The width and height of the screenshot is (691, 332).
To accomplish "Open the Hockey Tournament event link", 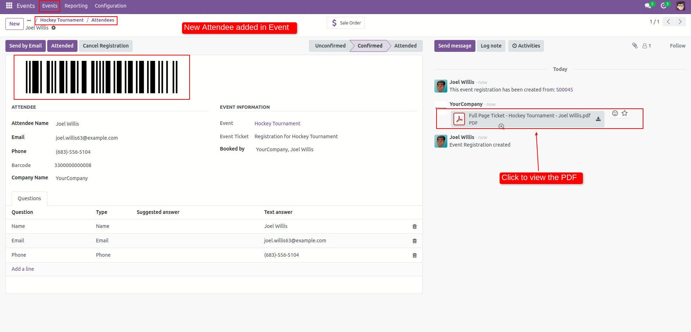I will click(x=277, y=124).
